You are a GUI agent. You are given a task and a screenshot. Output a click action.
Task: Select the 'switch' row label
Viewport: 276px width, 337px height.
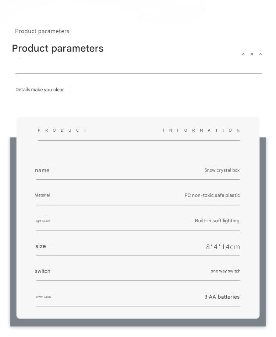(43, 271)
